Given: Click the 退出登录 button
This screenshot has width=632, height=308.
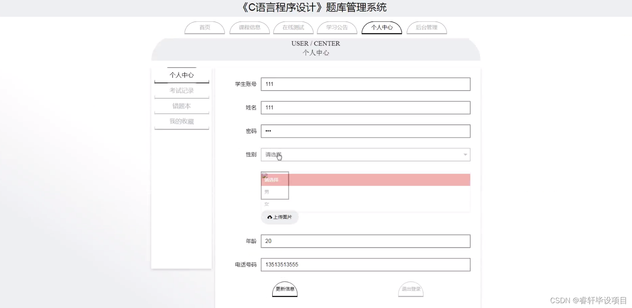Looking at the screenshot, I should click(410, 289).
